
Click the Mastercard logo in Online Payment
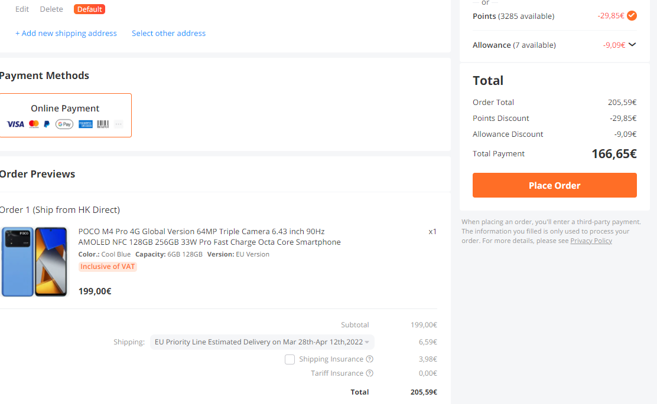(x=34, y=124)
